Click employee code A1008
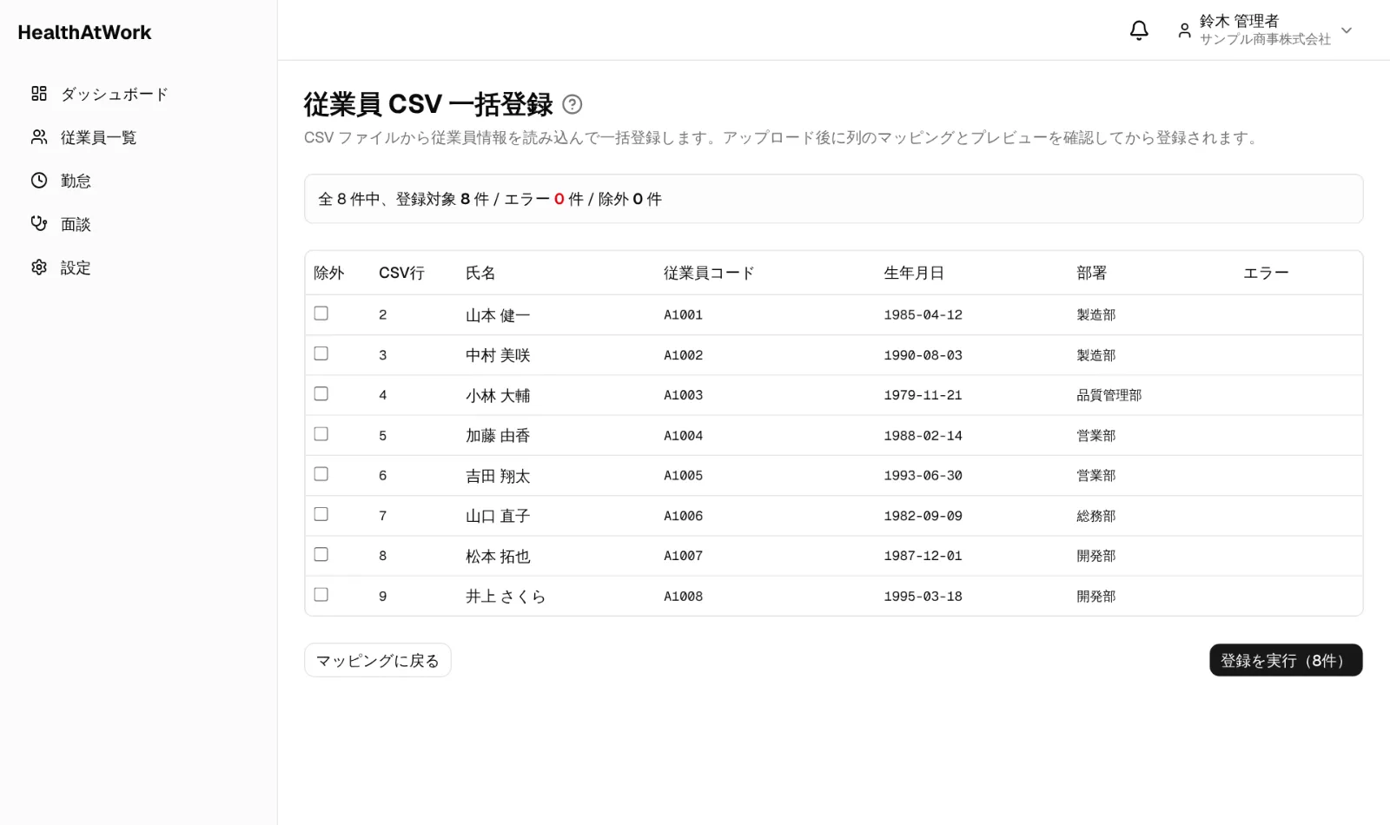 [x=683, y=597]
